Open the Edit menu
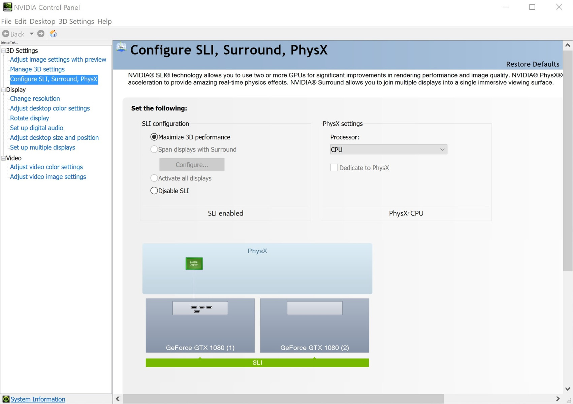 pyautogui.click(x=21, y=21)
